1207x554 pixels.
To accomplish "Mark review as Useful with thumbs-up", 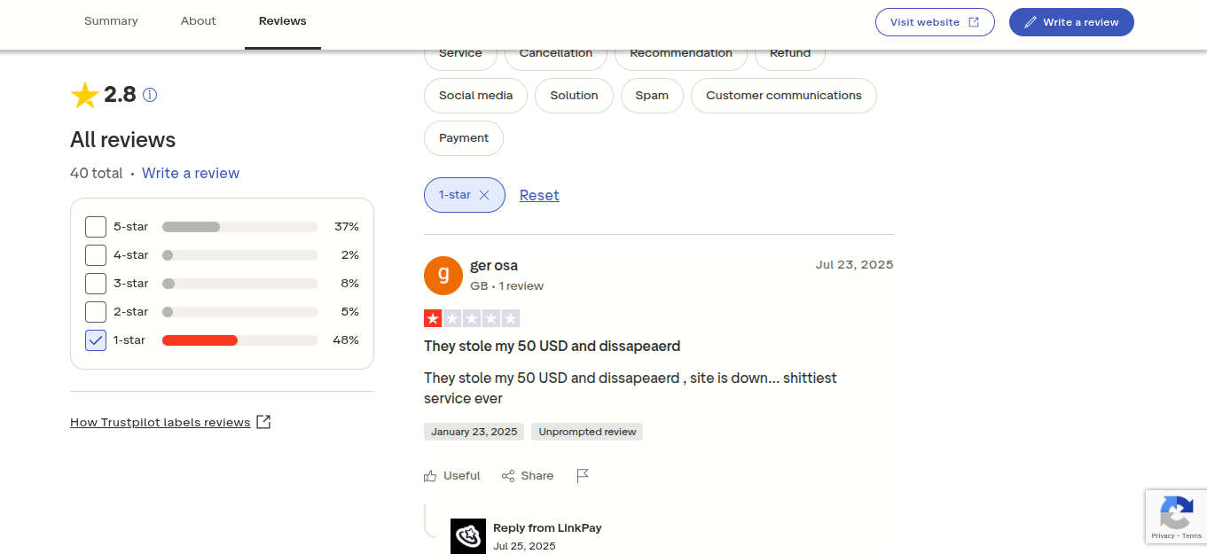I will click(431, 476).
